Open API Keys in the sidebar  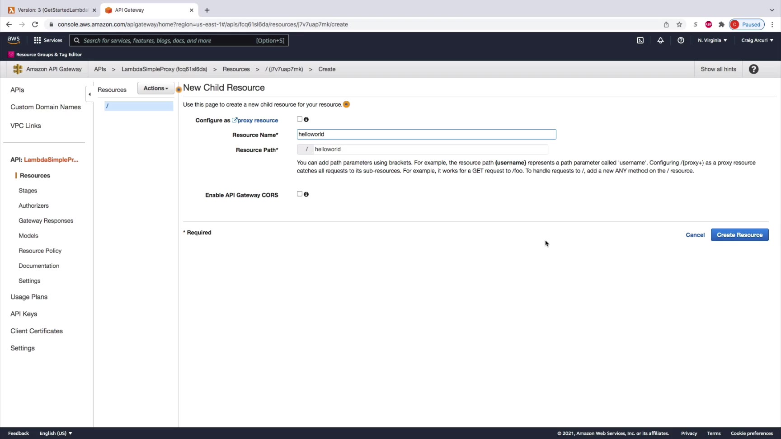pyautogui.click(x=24, y=314)
